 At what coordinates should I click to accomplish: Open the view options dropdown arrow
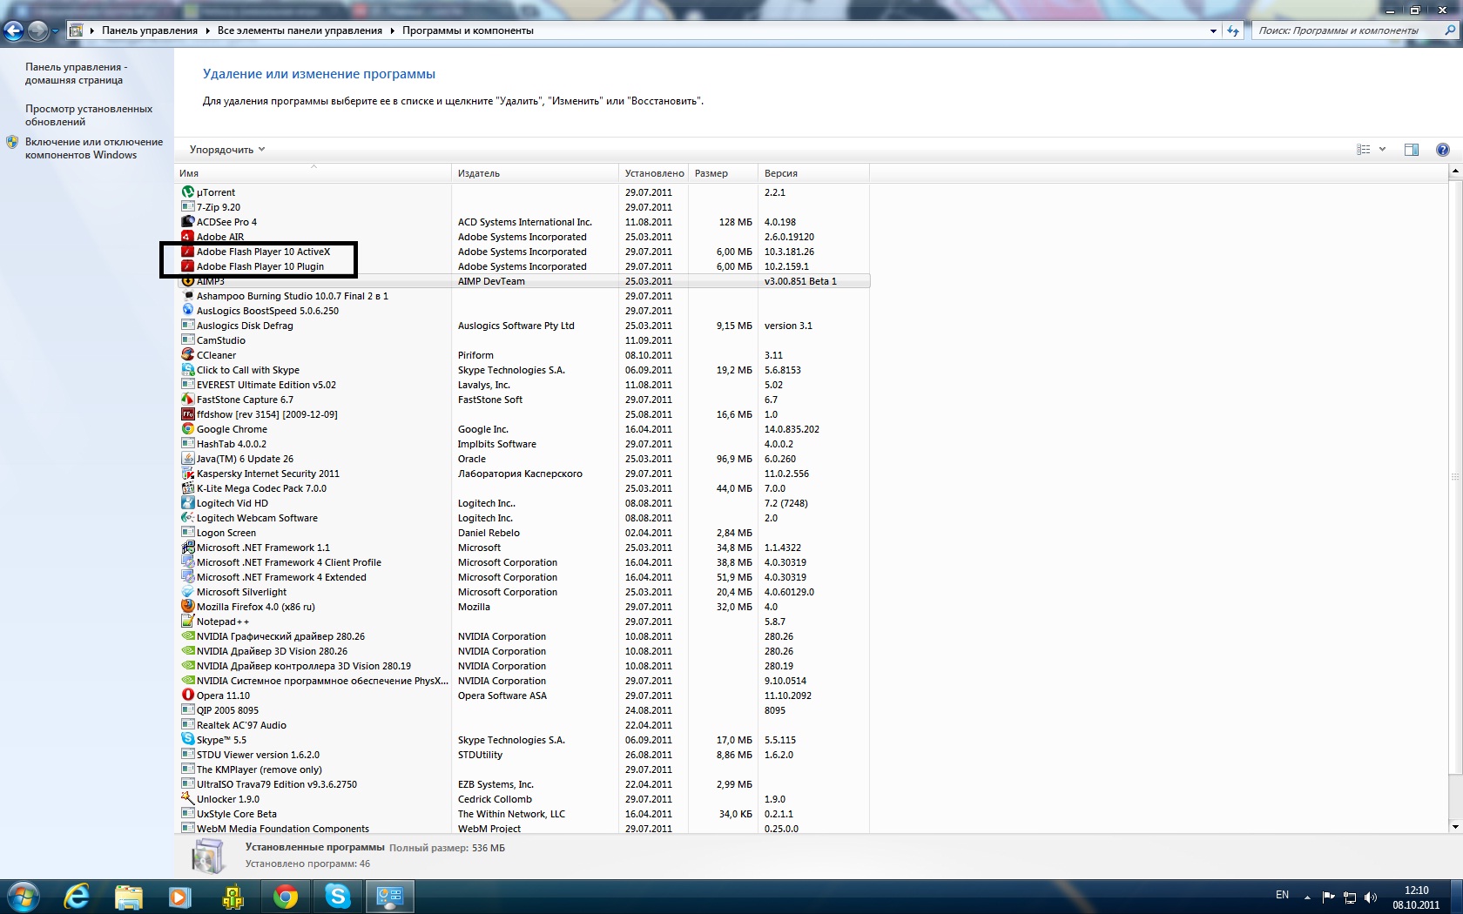click(1382, 150)
